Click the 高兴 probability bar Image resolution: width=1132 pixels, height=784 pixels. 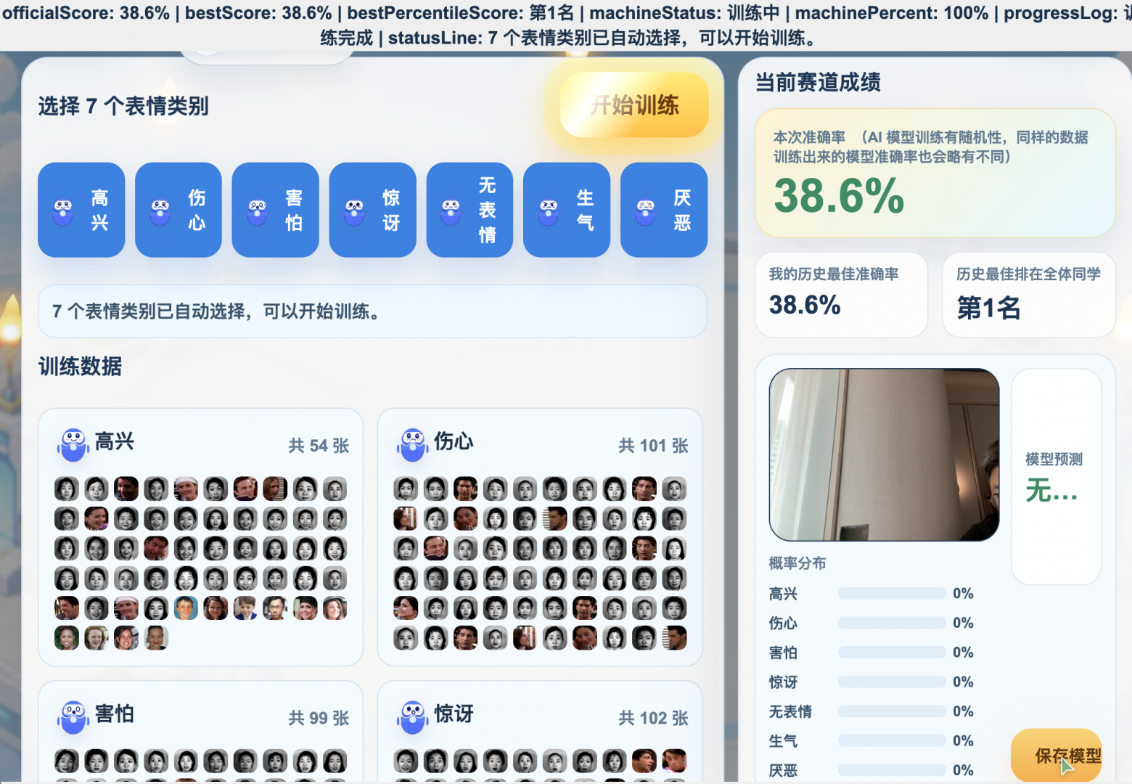tap(892, 594)
